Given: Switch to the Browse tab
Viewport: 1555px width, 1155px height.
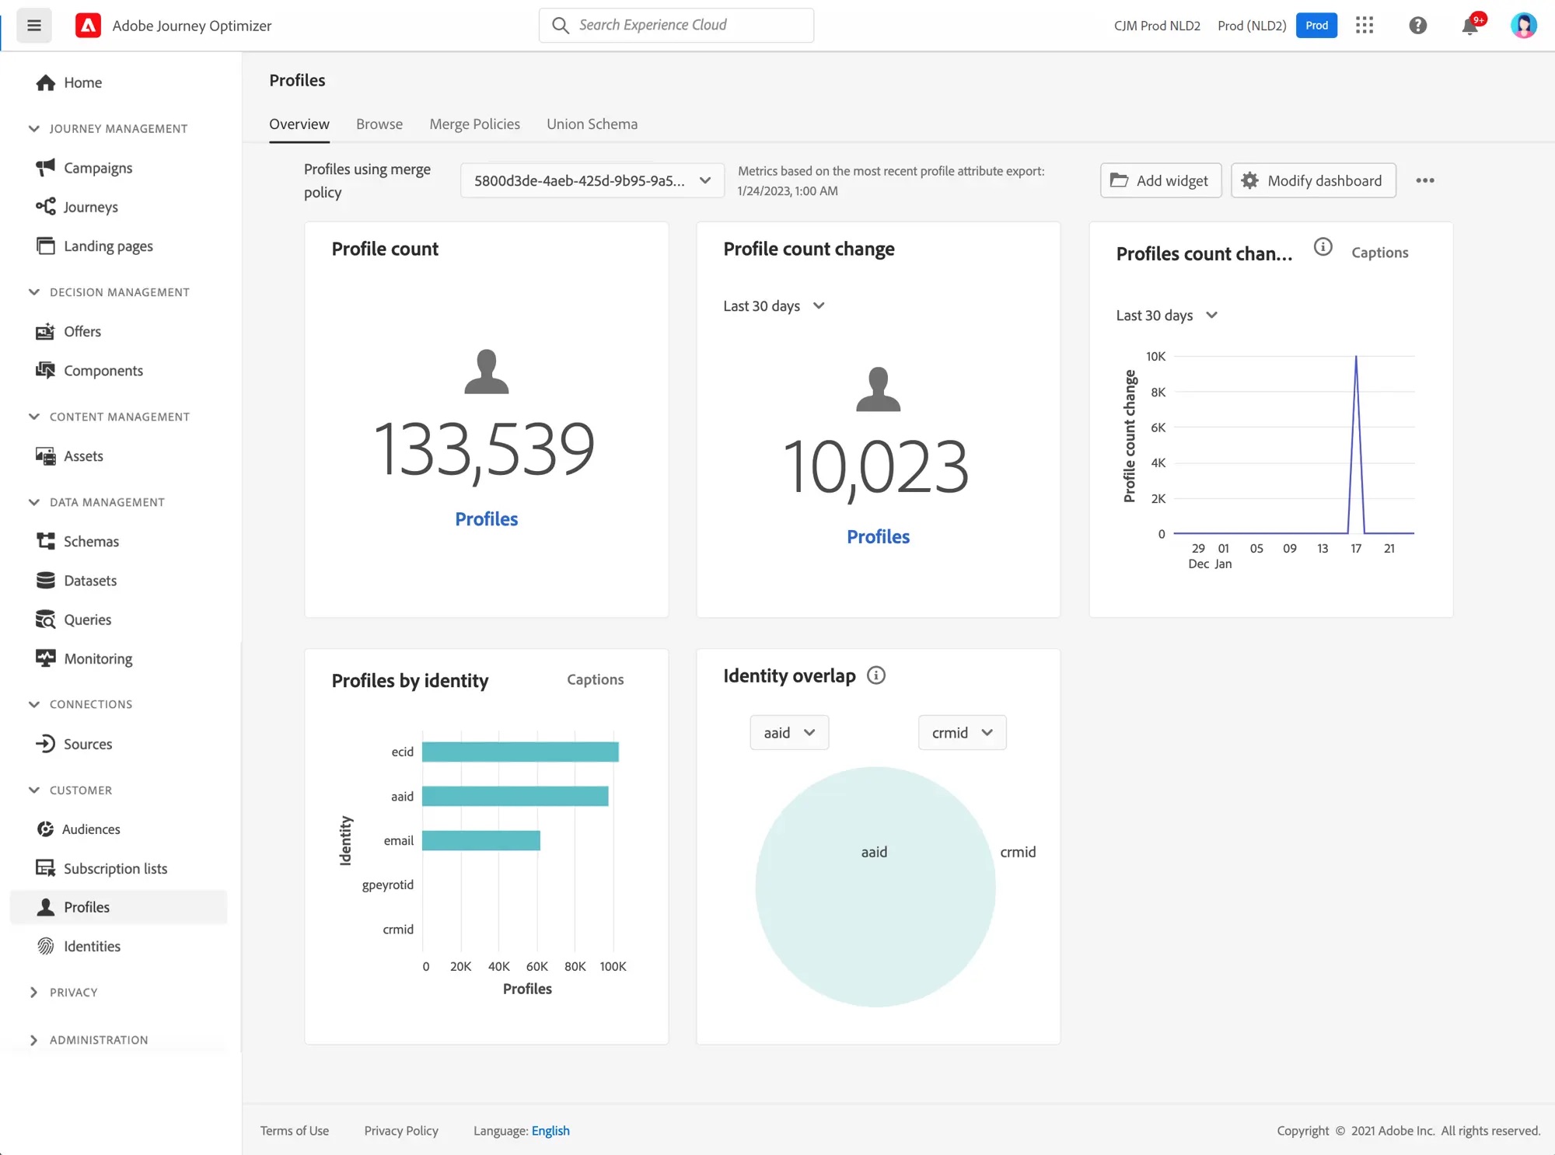Looking at the screenshot, I should (x=379, y=124).
